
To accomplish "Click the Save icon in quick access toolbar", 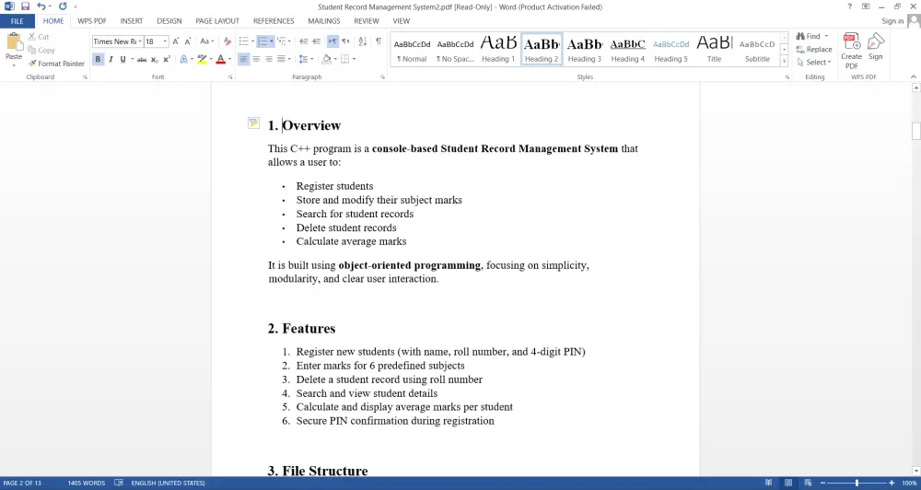I will 25,6.
